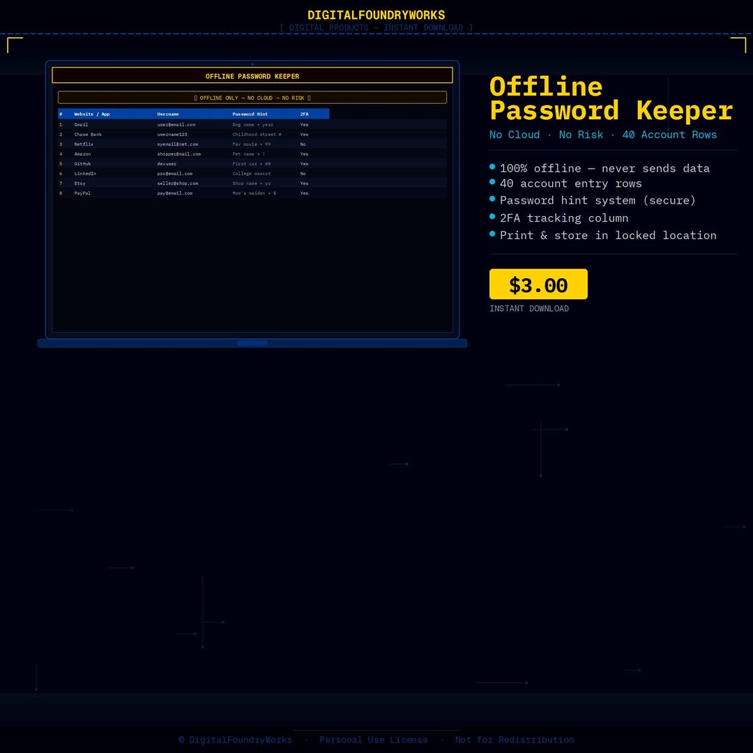Click the 2FA 'Yes' value for Gmail
This screenshot has height=753, width=753.
click(x=304, y=124)
